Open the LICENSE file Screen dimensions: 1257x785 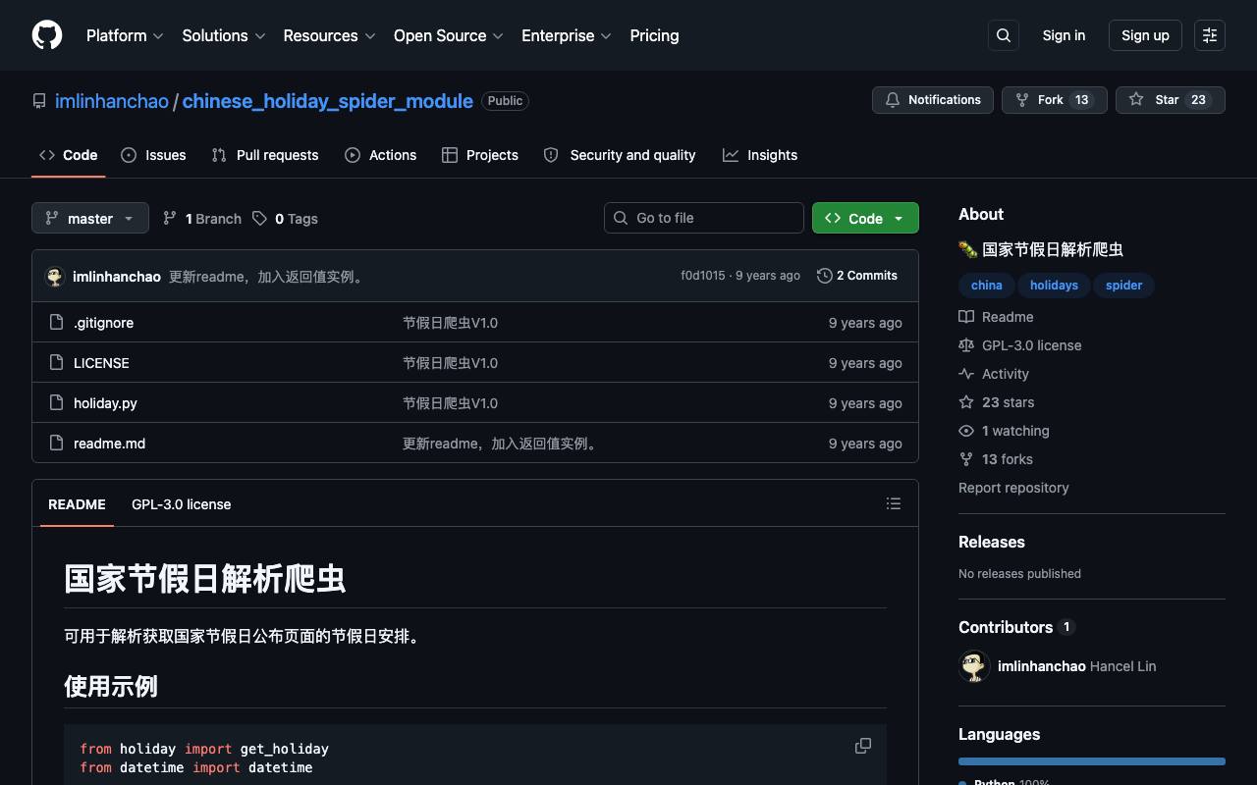(x=101, y=363)
